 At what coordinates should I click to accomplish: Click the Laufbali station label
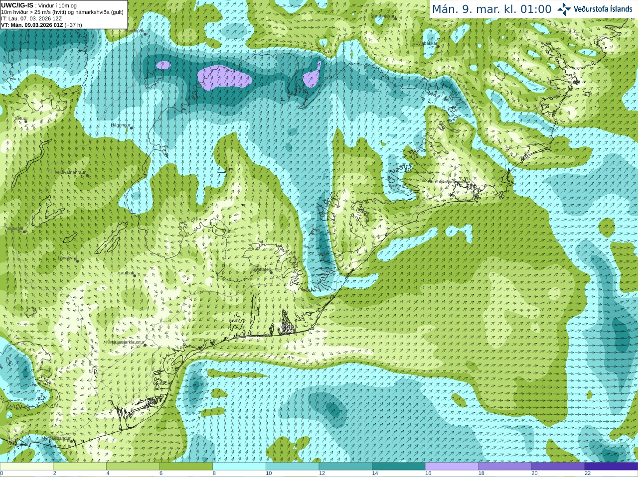click(126, 273)
